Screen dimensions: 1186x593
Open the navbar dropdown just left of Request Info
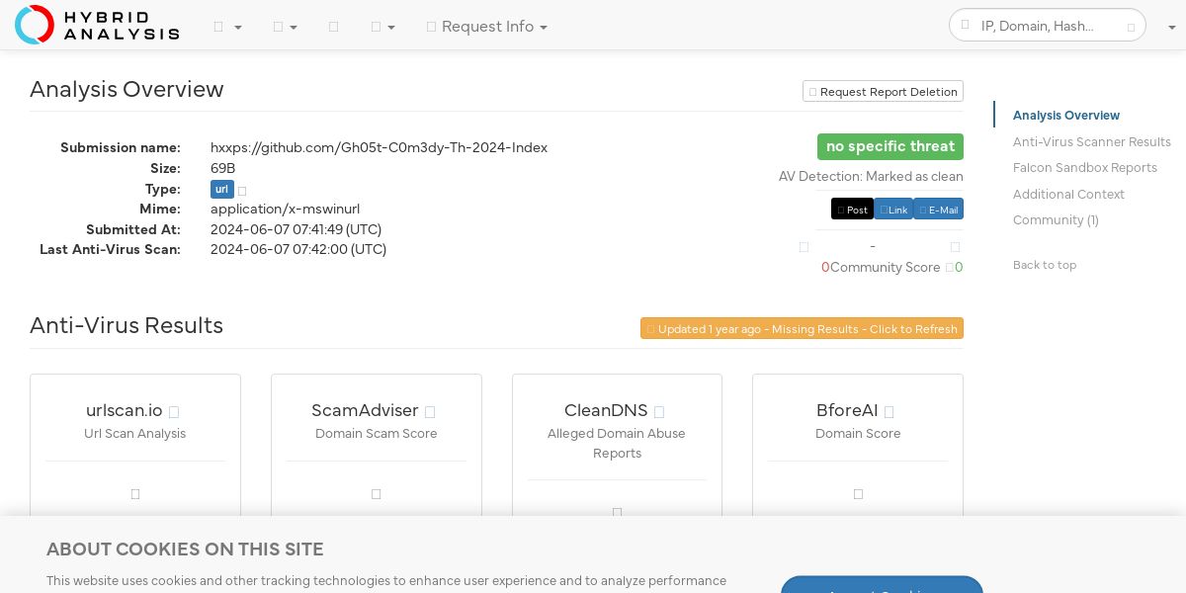tap(383, 28)
